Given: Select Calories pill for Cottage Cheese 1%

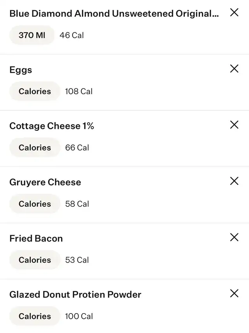Looking at the screenshot, I should pyautogui.click(x=35, y=148).
